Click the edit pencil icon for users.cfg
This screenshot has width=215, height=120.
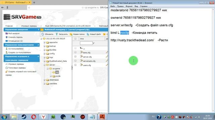tap(107, 65)
